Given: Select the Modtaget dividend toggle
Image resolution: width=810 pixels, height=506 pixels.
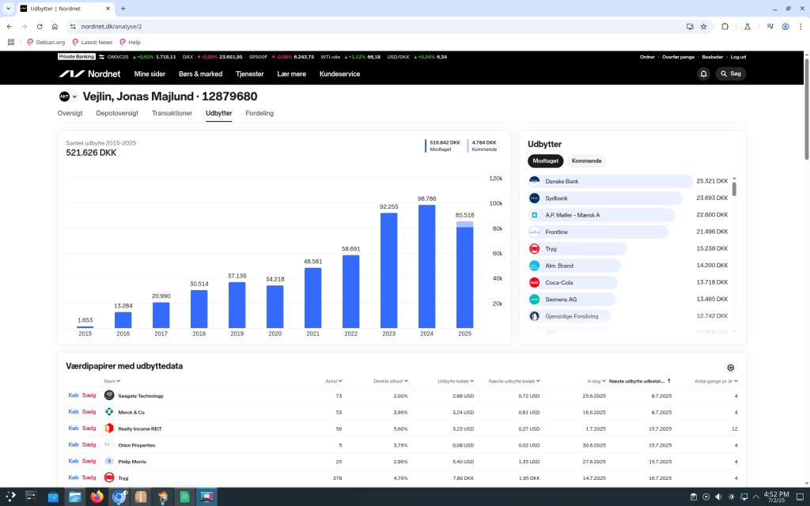Looking at the screenshot, I should coord(545,160).
